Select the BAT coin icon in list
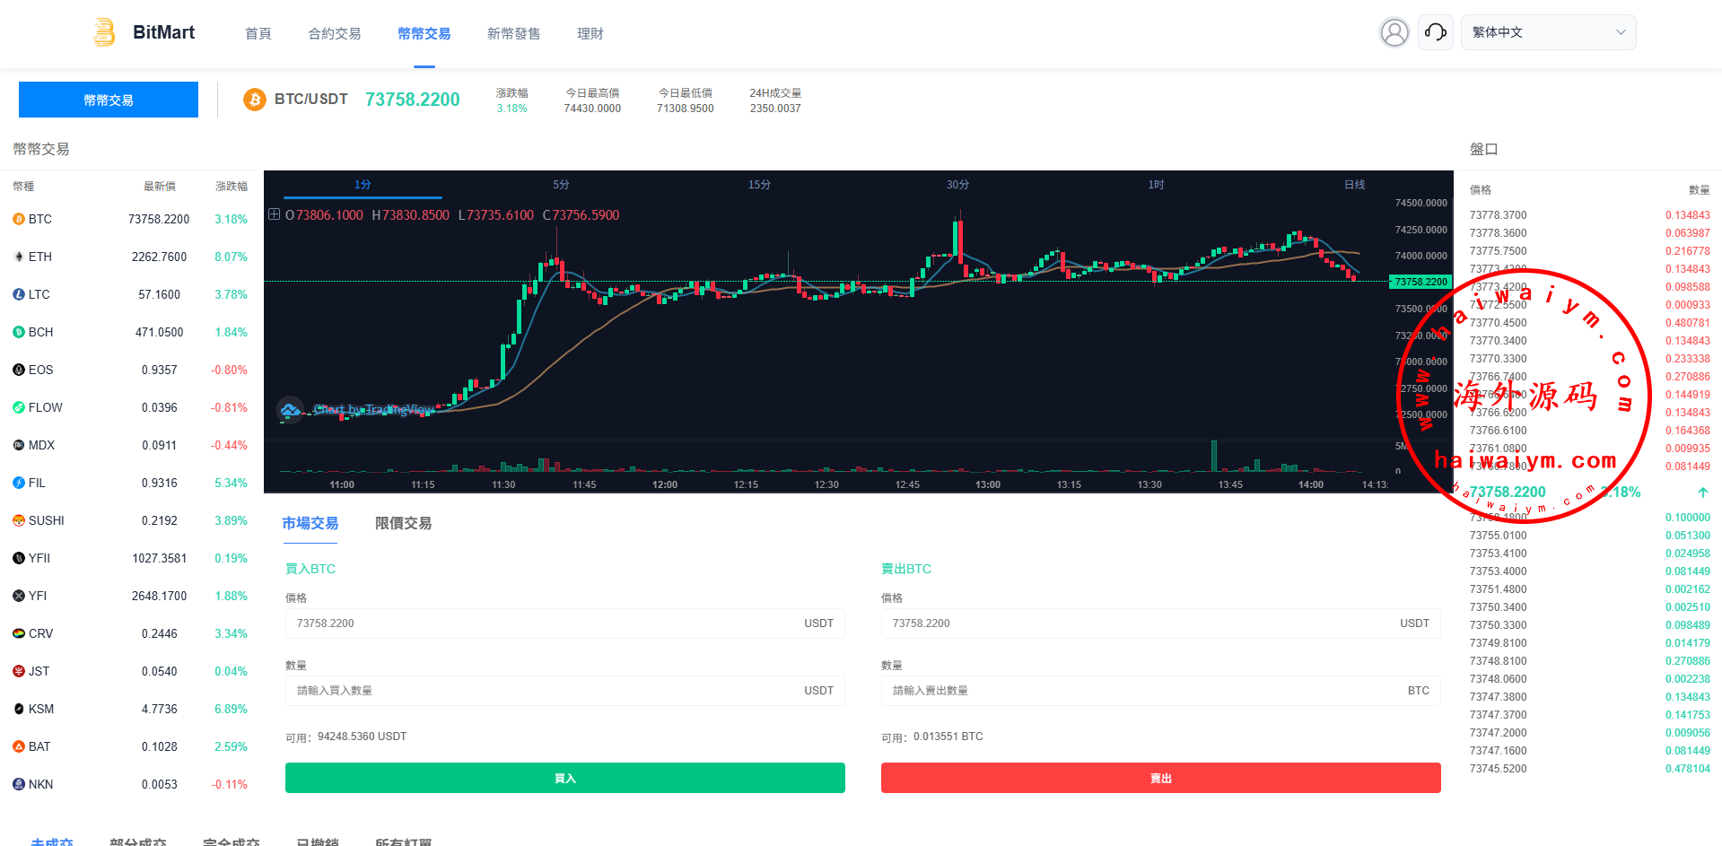The height and width of the screenshot is (846, 1722). [19, 746]
